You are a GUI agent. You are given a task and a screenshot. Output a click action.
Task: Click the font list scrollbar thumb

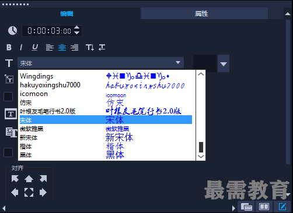click(201, 147)
